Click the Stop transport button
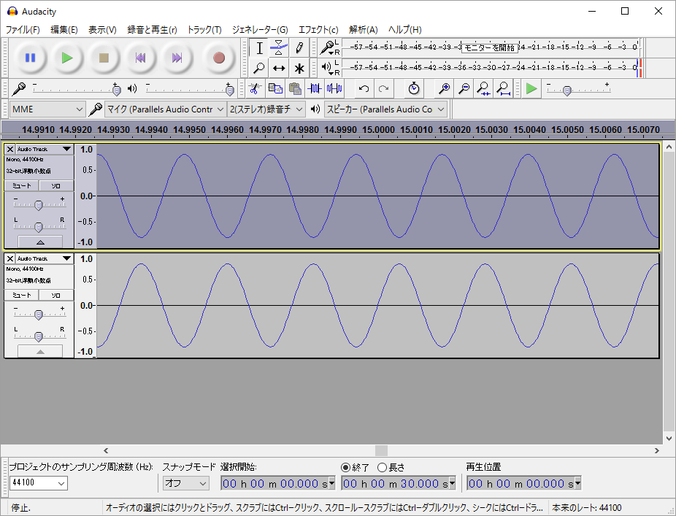Screen dimensions: 676x516 104,58
